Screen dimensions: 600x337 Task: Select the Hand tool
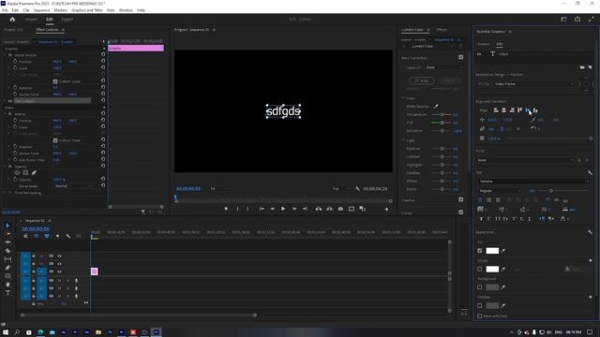click(7, 285)
